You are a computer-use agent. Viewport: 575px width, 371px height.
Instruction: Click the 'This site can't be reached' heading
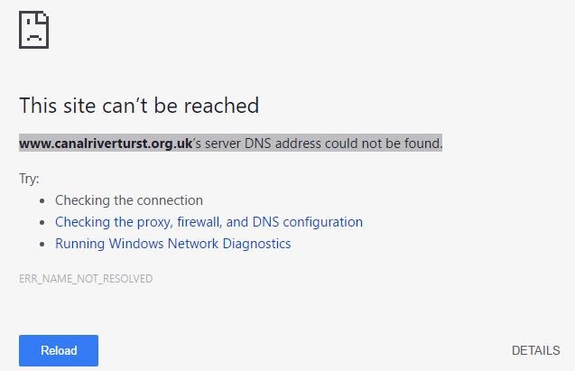139,106
